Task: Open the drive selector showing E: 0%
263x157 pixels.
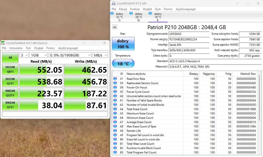Action: click(x=70, y=55)
